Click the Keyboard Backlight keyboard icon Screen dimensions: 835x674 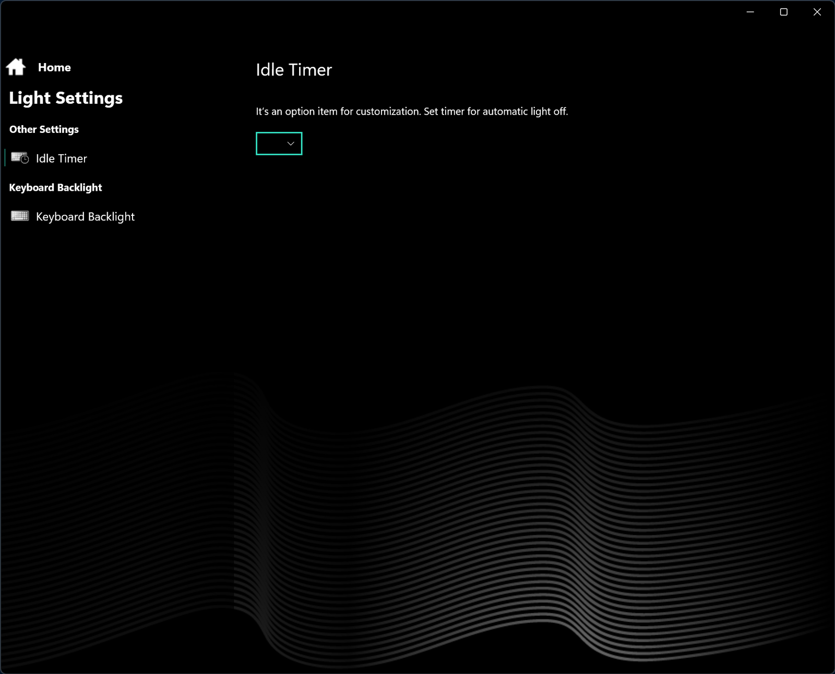[x=20, y=216]
